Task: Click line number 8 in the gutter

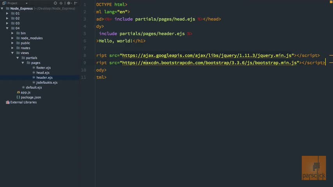Action: (85, 55)
